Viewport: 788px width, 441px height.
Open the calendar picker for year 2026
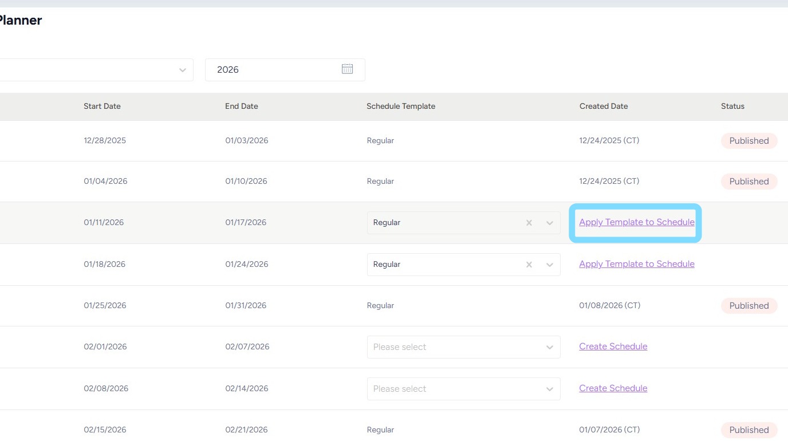[347, 69]
